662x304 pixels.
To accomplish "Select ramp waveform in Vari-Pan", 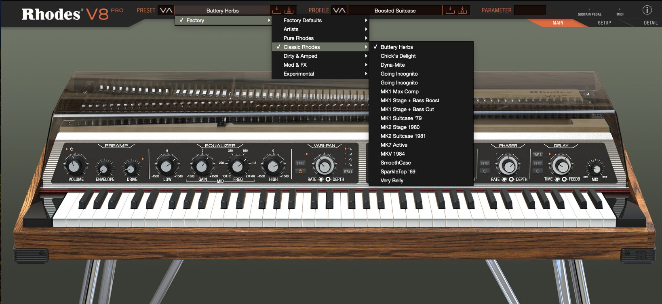I will click(350, 154).
